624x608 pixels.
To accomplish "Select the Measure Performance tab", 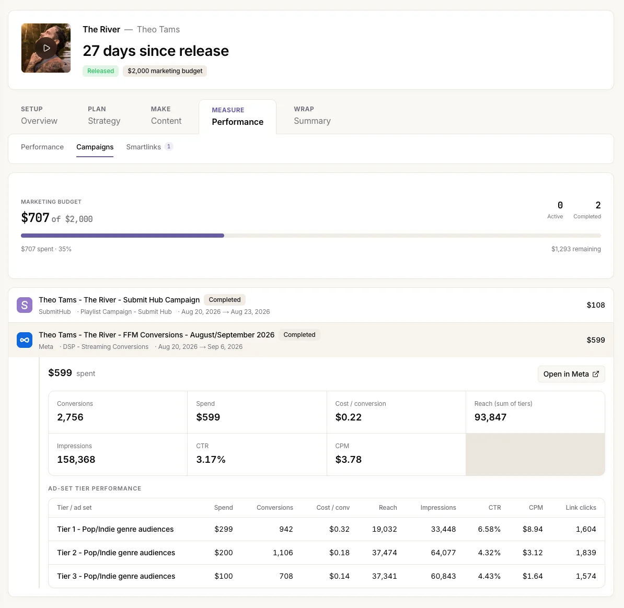I will [x=238, y=116].
